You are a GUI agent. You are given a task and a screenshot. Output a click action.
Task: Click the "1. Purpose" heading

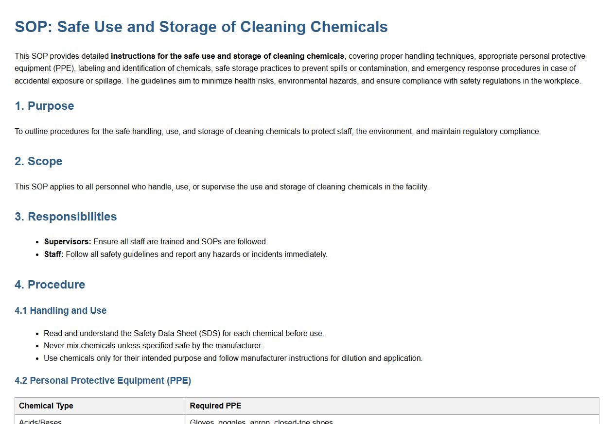pos(44,106)
